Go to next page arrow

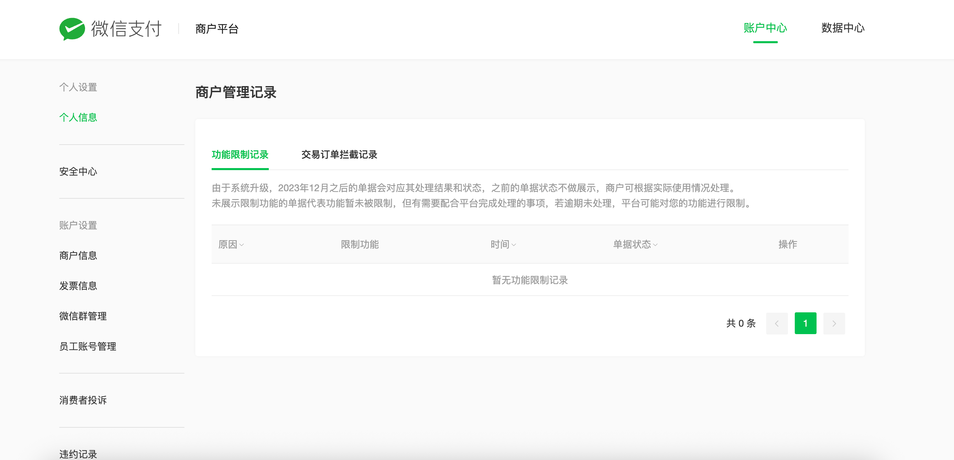click(834, 323)
